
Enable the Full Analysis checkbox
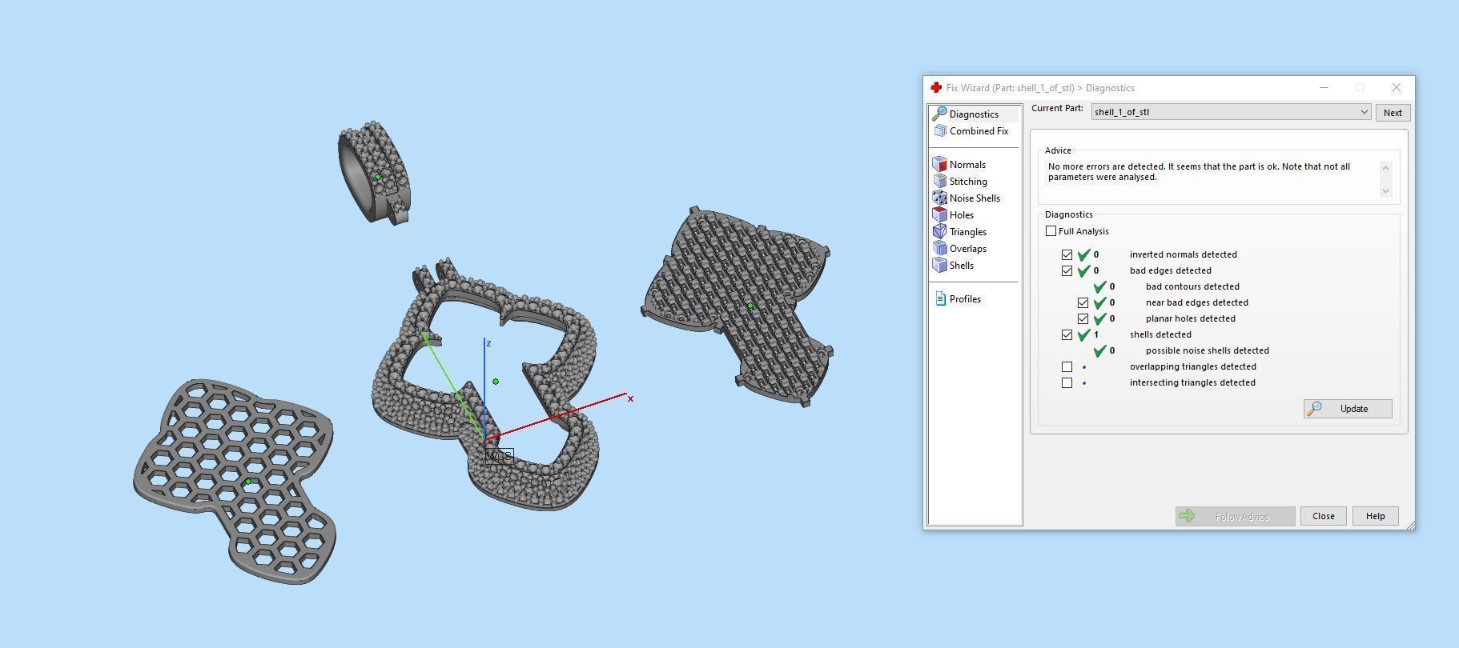click(1051, 231)
